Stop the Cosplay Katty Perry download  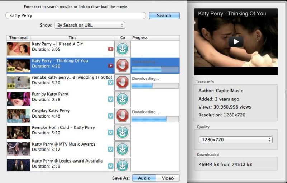click(122, 116)
